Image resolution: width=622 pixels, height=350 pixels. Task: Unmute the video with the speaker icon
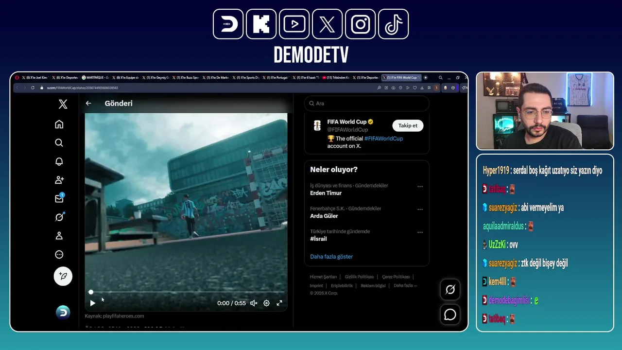click(254, 303)
